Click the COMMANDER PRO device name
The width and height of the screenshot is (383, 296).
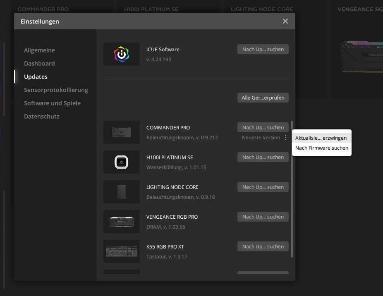(x=168, y=127)
